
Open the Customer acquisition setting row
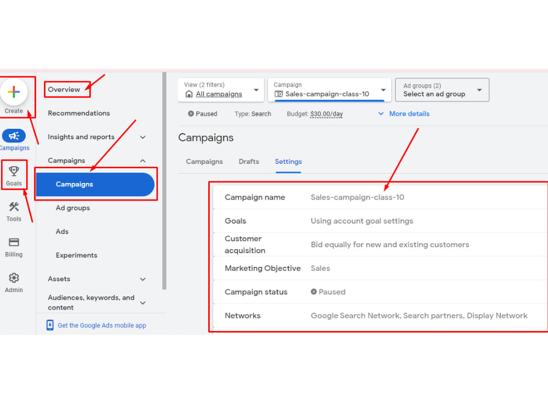(x=380, y=244)
